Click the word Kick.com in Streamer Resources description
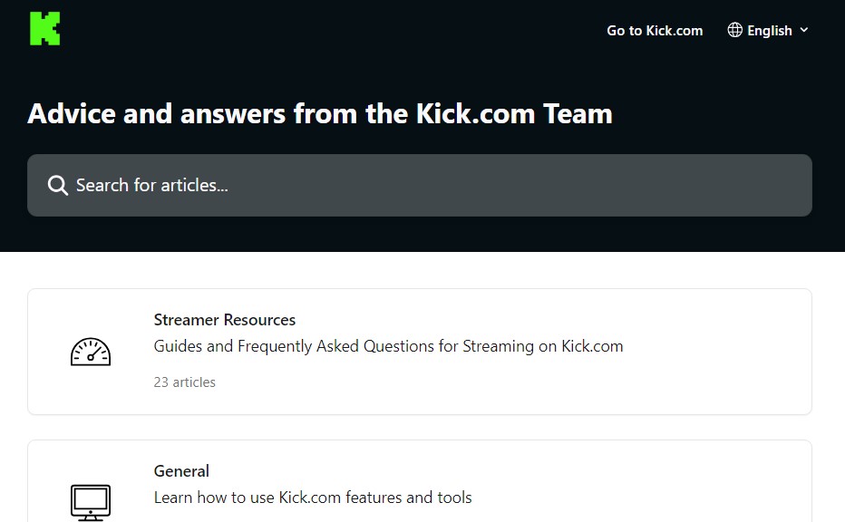This screenshot has width=845, height=522. (x=592, y=346)
